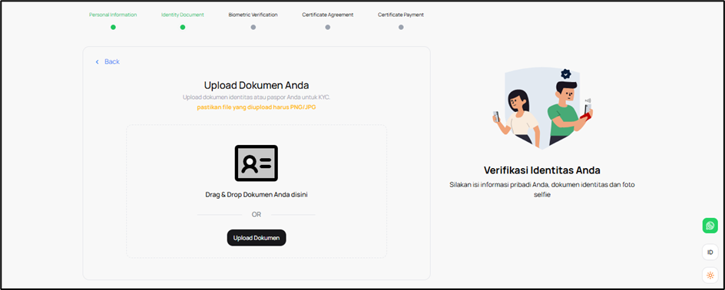Image resolution: width=725 pixels, height=290 pixels.
Task: Click the Drag & Drop Dokumen Anda disini text
Action: click(257, 195)
